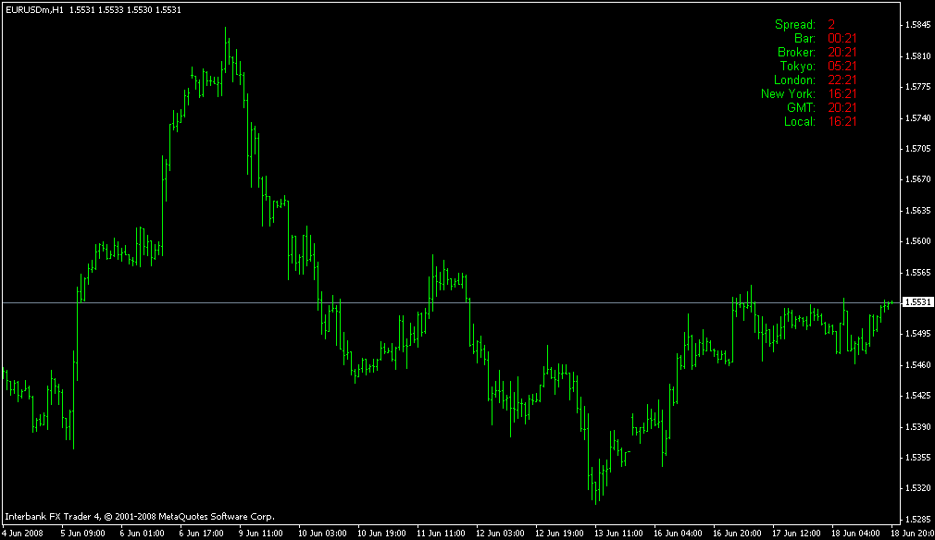Select the Spread indicator label
This screenshot has height=540, width=935.
coord(795,24)
